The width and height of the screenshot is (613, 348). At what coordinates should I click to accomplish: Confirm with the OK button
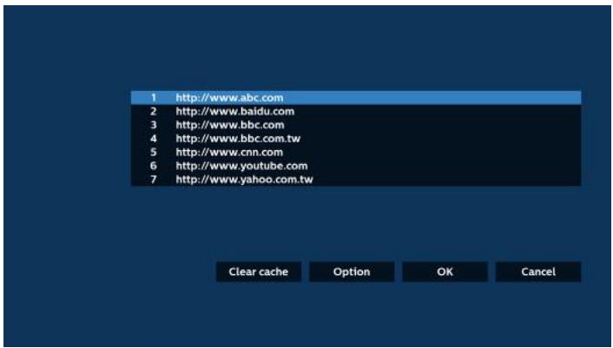445,272
